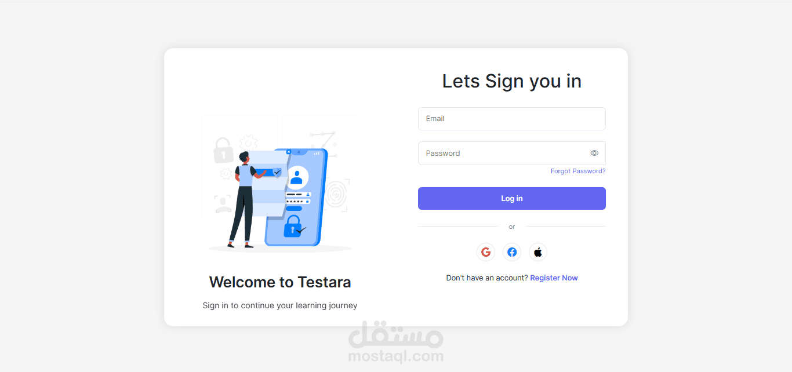Click the blue padlock on the phone illustration
792x372 pixels.
pyautogui.click(x=293, y=226)
